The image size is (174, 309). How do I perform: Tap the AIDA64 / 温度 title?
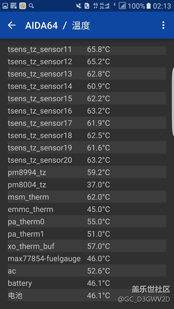58,25
